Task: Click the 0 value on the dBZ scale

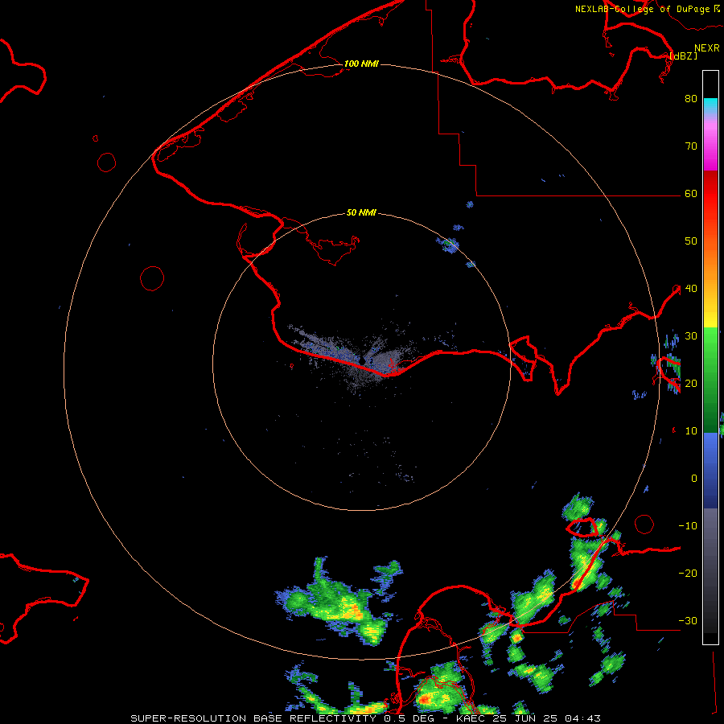Action: (694, 479)
